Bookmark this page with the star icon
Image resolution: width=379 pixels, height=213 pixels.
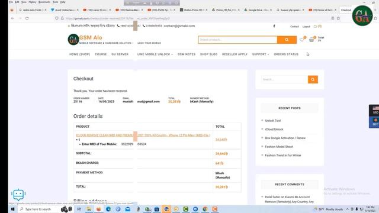338,18
